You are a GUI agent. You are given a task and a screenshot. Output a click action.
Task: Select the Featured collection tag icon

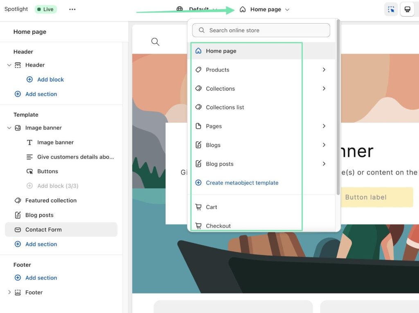point(18,200)
